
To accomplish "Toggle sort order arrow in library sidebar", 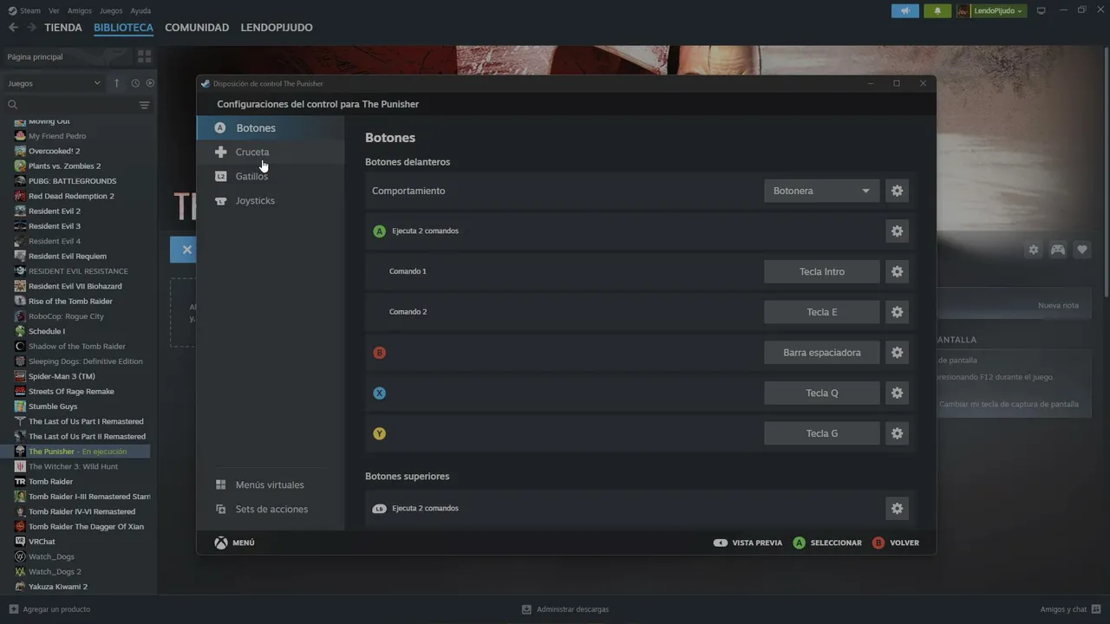I will [x=116, y=83].
